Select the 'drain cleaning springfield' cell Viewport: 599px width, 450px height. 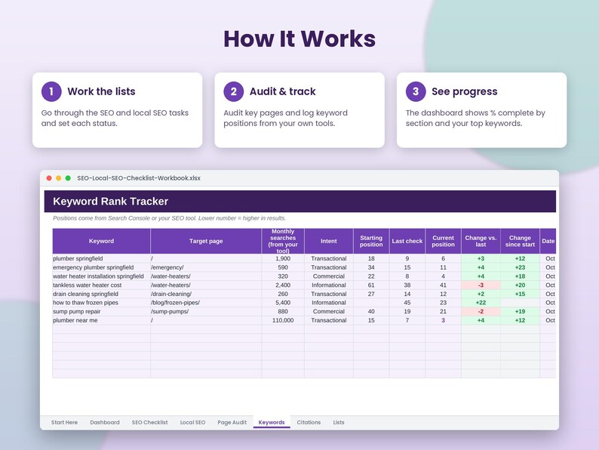pos(101,294)
